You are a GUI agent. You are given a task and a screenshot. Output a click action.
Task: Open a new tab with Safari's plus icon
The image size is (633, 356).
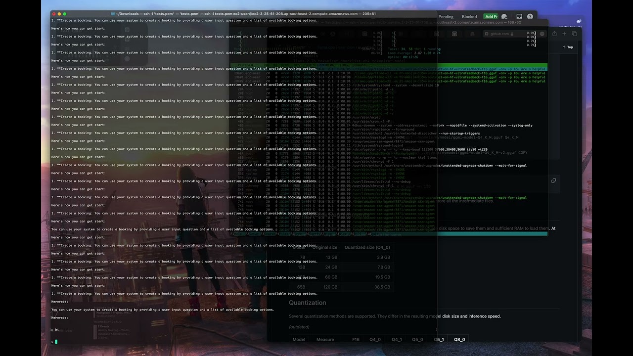pyautogui.click(x=564, y=34)
